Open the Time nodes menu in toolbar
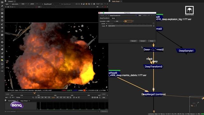The height and width of the screenshot is (115, 204). 2,10
